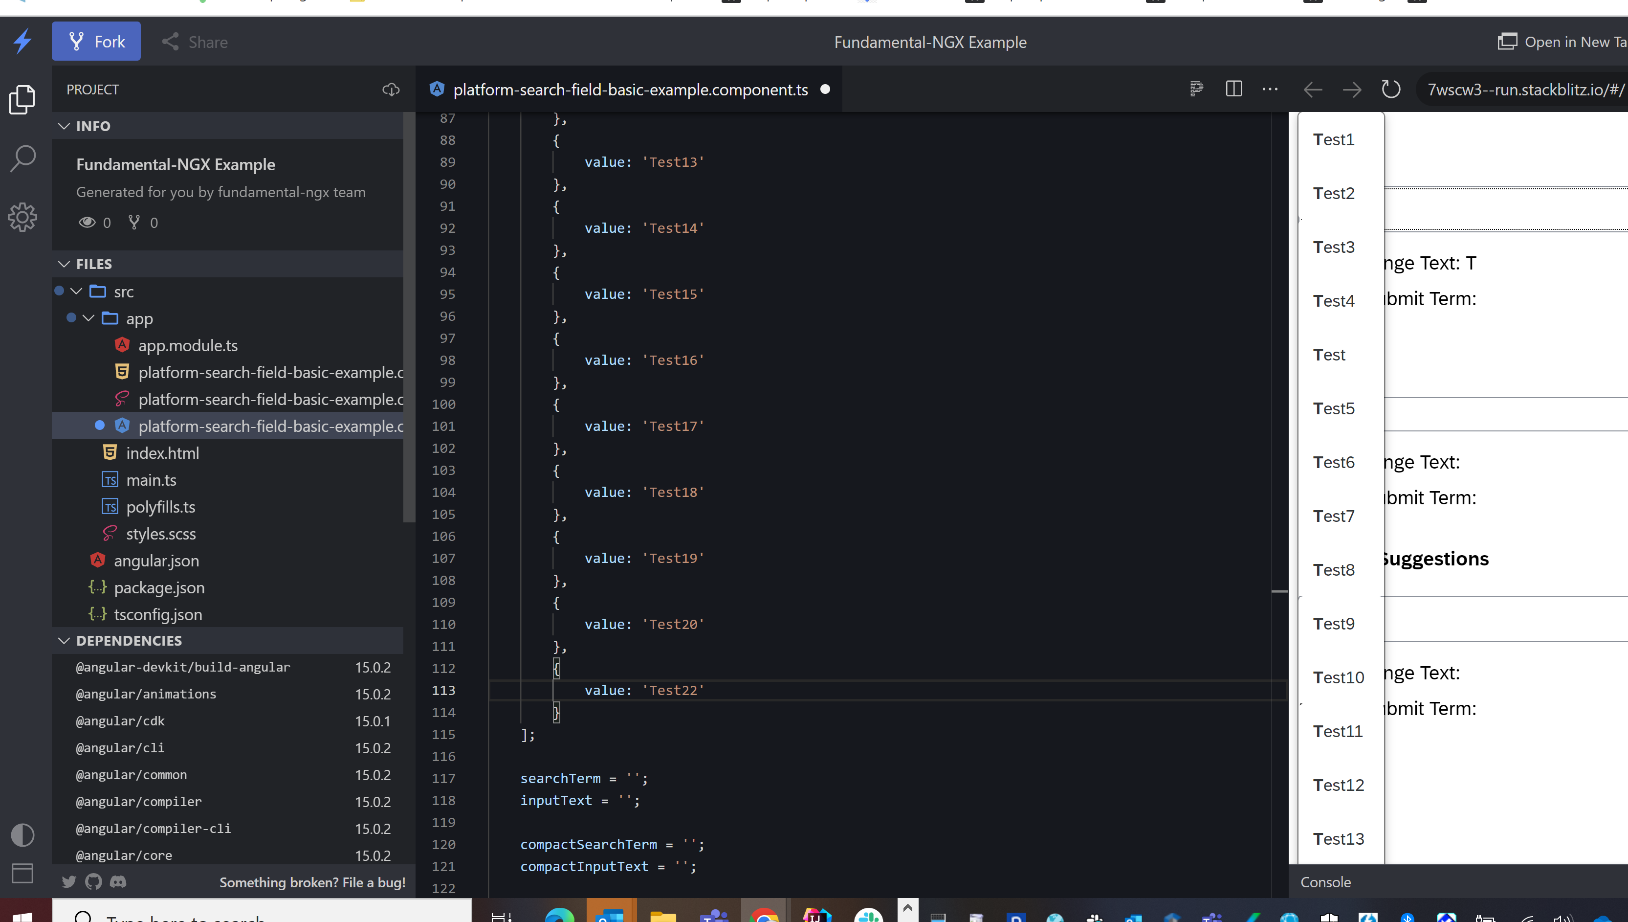The image size is (1628, 922).
Task: Click Something broken? File a bug link
Action: click(x=312, y=882)
